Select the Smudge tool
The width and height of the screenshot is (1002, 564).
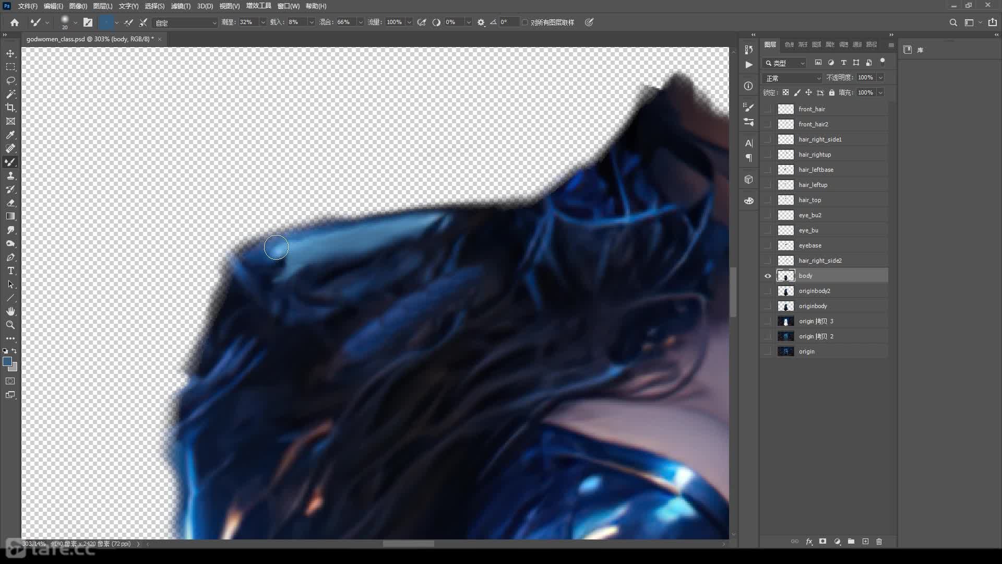point(10,230)
